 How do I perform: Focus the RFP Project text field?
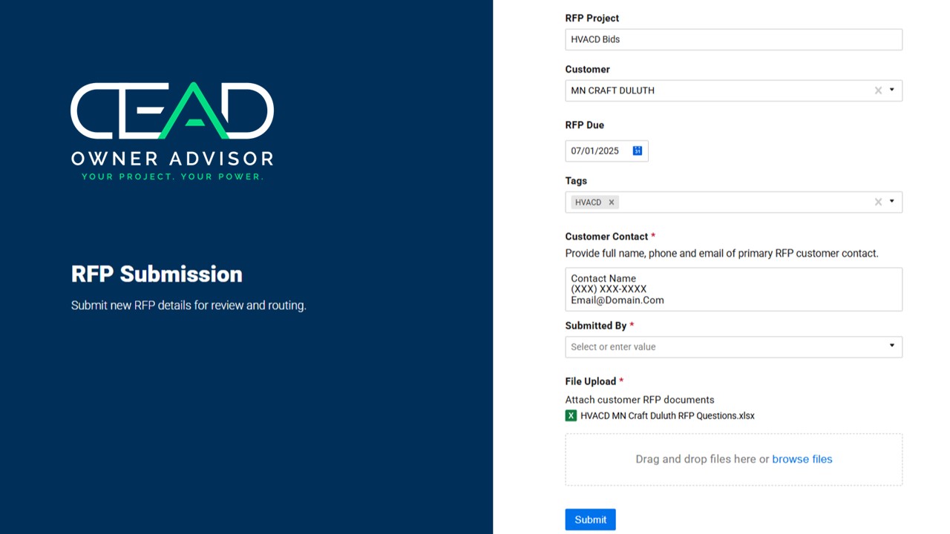click(x=733, y=40)
